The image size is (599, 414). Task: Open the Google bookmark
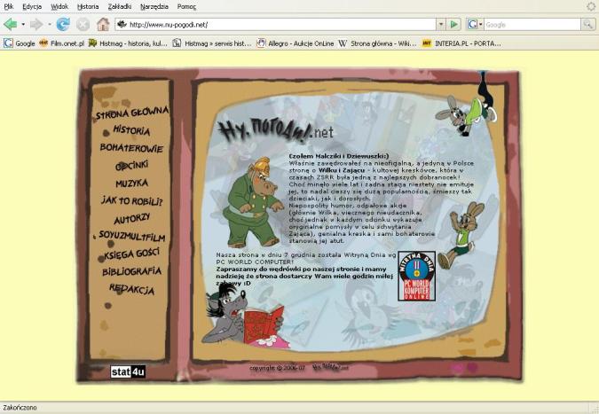20,43
